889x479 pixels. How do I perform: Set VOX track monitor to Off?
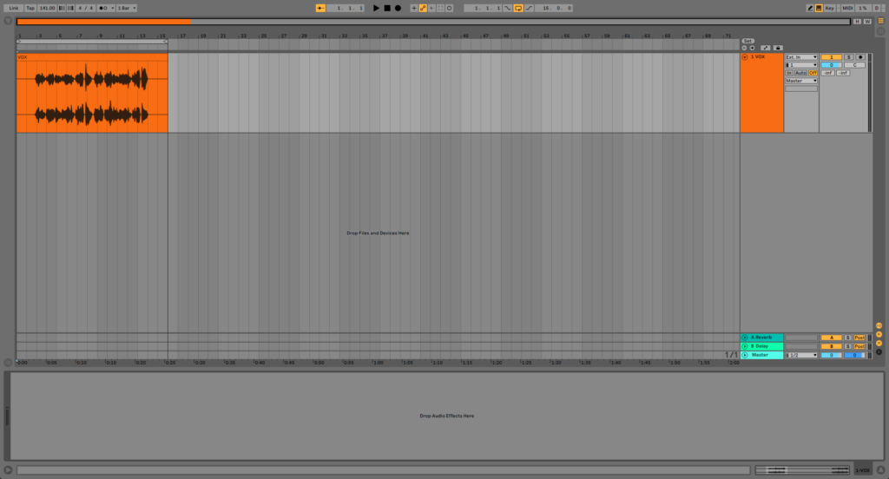(813, 73)
